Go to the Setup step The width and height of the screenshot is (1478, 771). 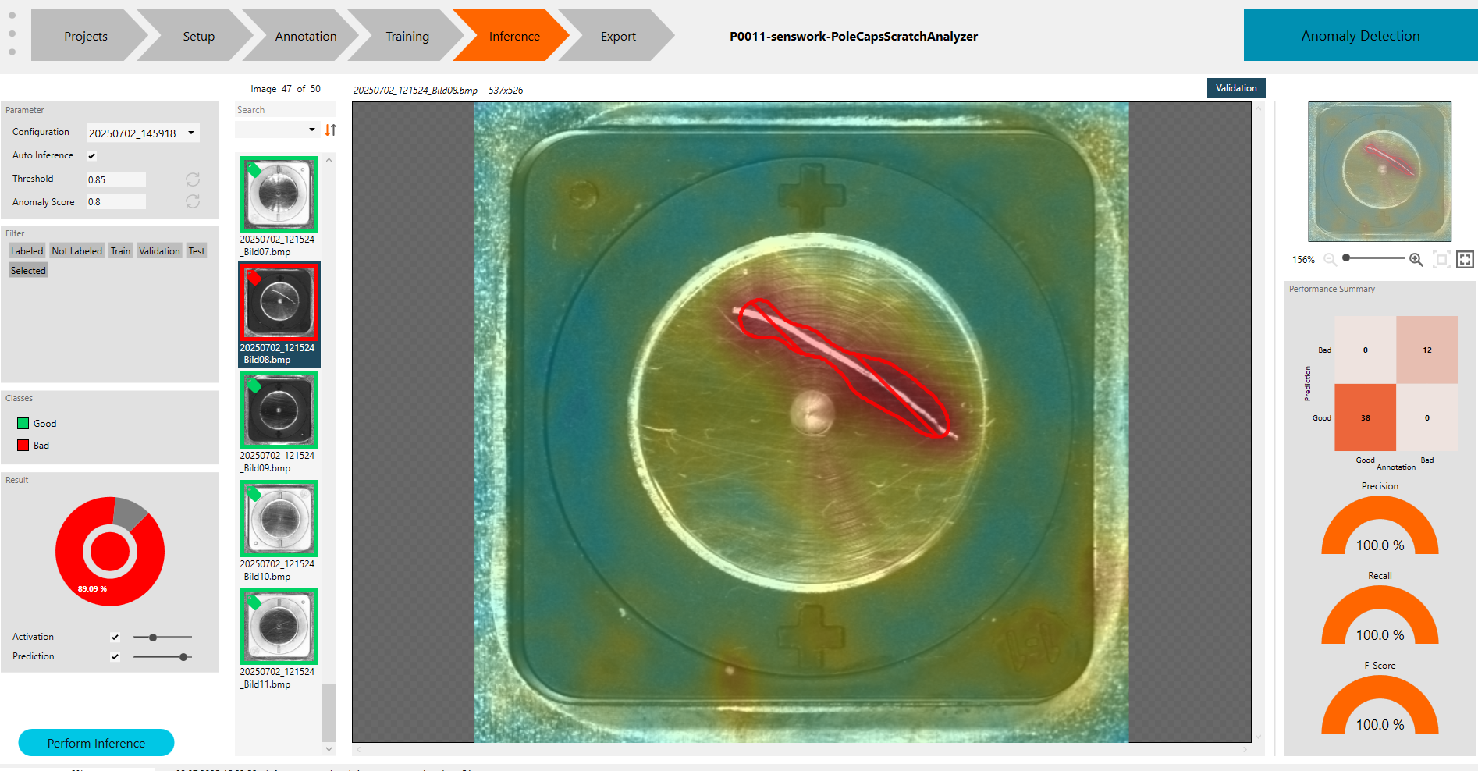(x=199, y=36)
